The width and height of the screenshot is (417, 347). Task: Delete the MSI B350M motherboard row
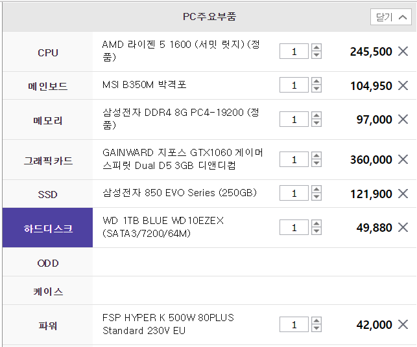(403, 85)
